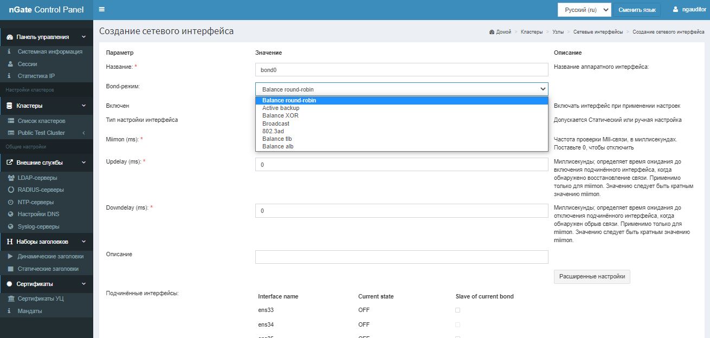Click the icon beside Public Test Cluster
The width and height of the screenshot is (710, 338).
click(x=11, y=133)
